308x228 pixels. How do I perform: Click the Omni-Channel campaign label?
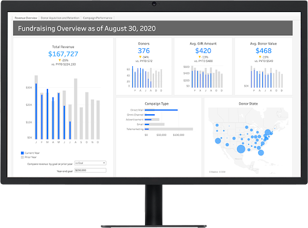(x=135, y=115)
